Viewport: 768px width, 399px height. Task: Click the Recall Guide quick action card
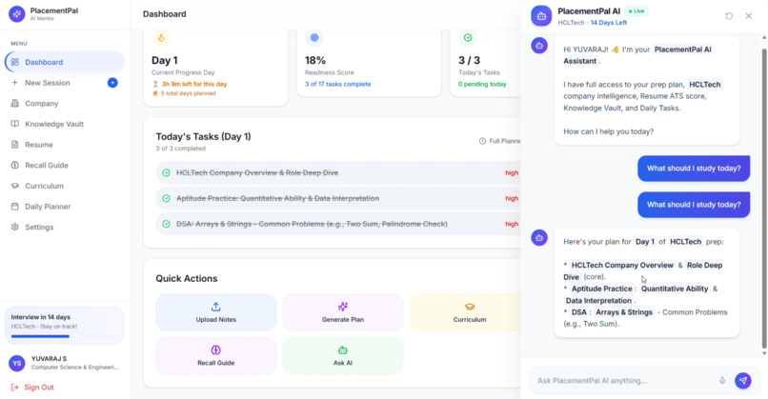click(216, 356)
